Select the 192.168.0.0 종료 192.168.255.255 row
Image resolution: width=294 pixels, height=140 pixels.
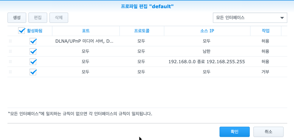[147, 62]
